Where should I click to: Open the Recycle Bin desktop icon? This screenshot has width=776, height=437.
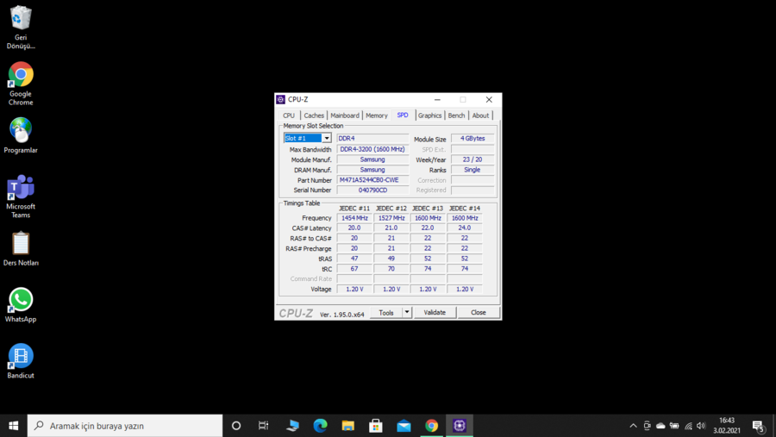[21, 28]
